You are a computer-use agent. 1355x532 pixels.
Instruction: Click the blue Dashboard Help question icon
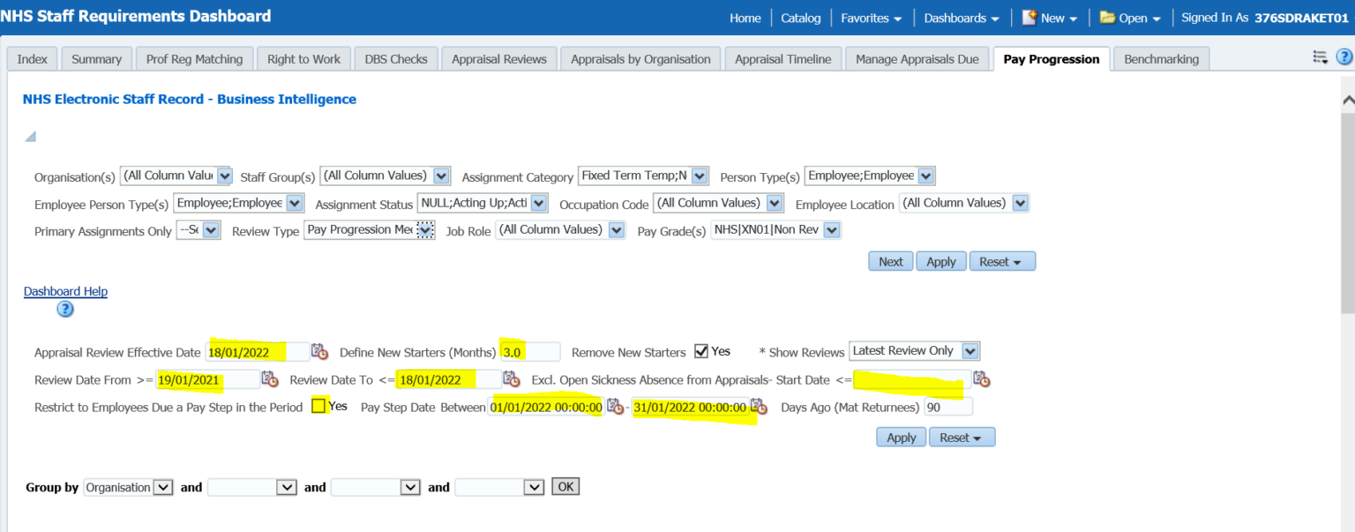[x=65, y=310]
